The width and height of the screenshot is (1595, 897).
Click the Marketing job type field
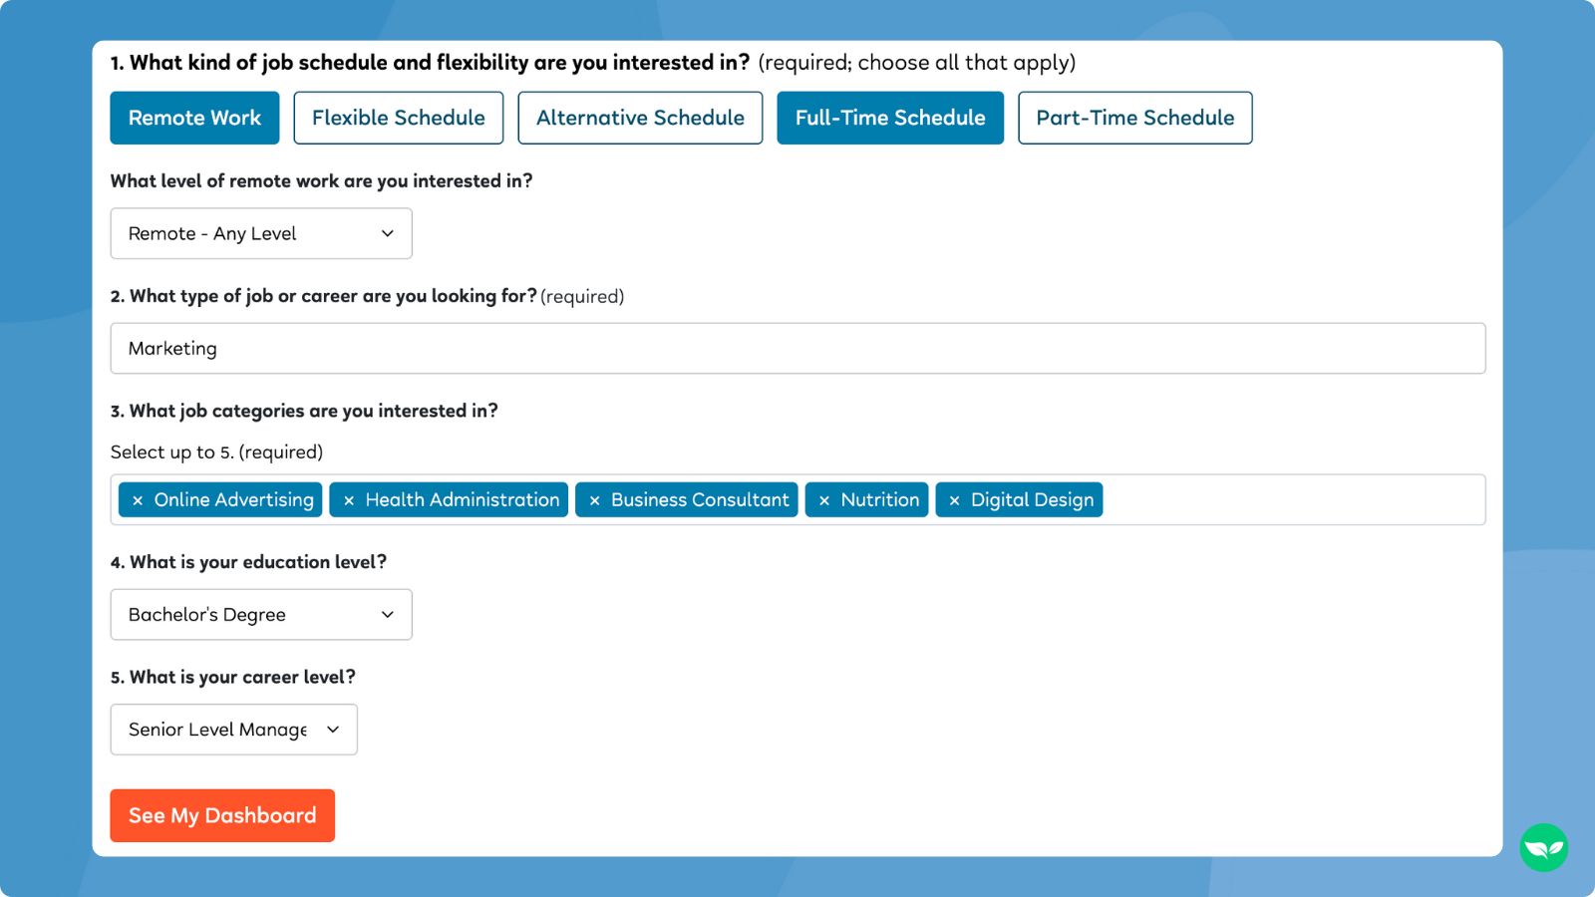click(x=797, y=348)
